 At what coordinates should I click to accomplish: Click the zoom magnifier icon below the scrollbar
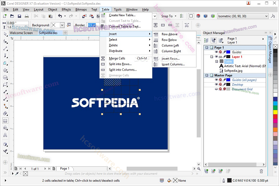coord(199,169)
